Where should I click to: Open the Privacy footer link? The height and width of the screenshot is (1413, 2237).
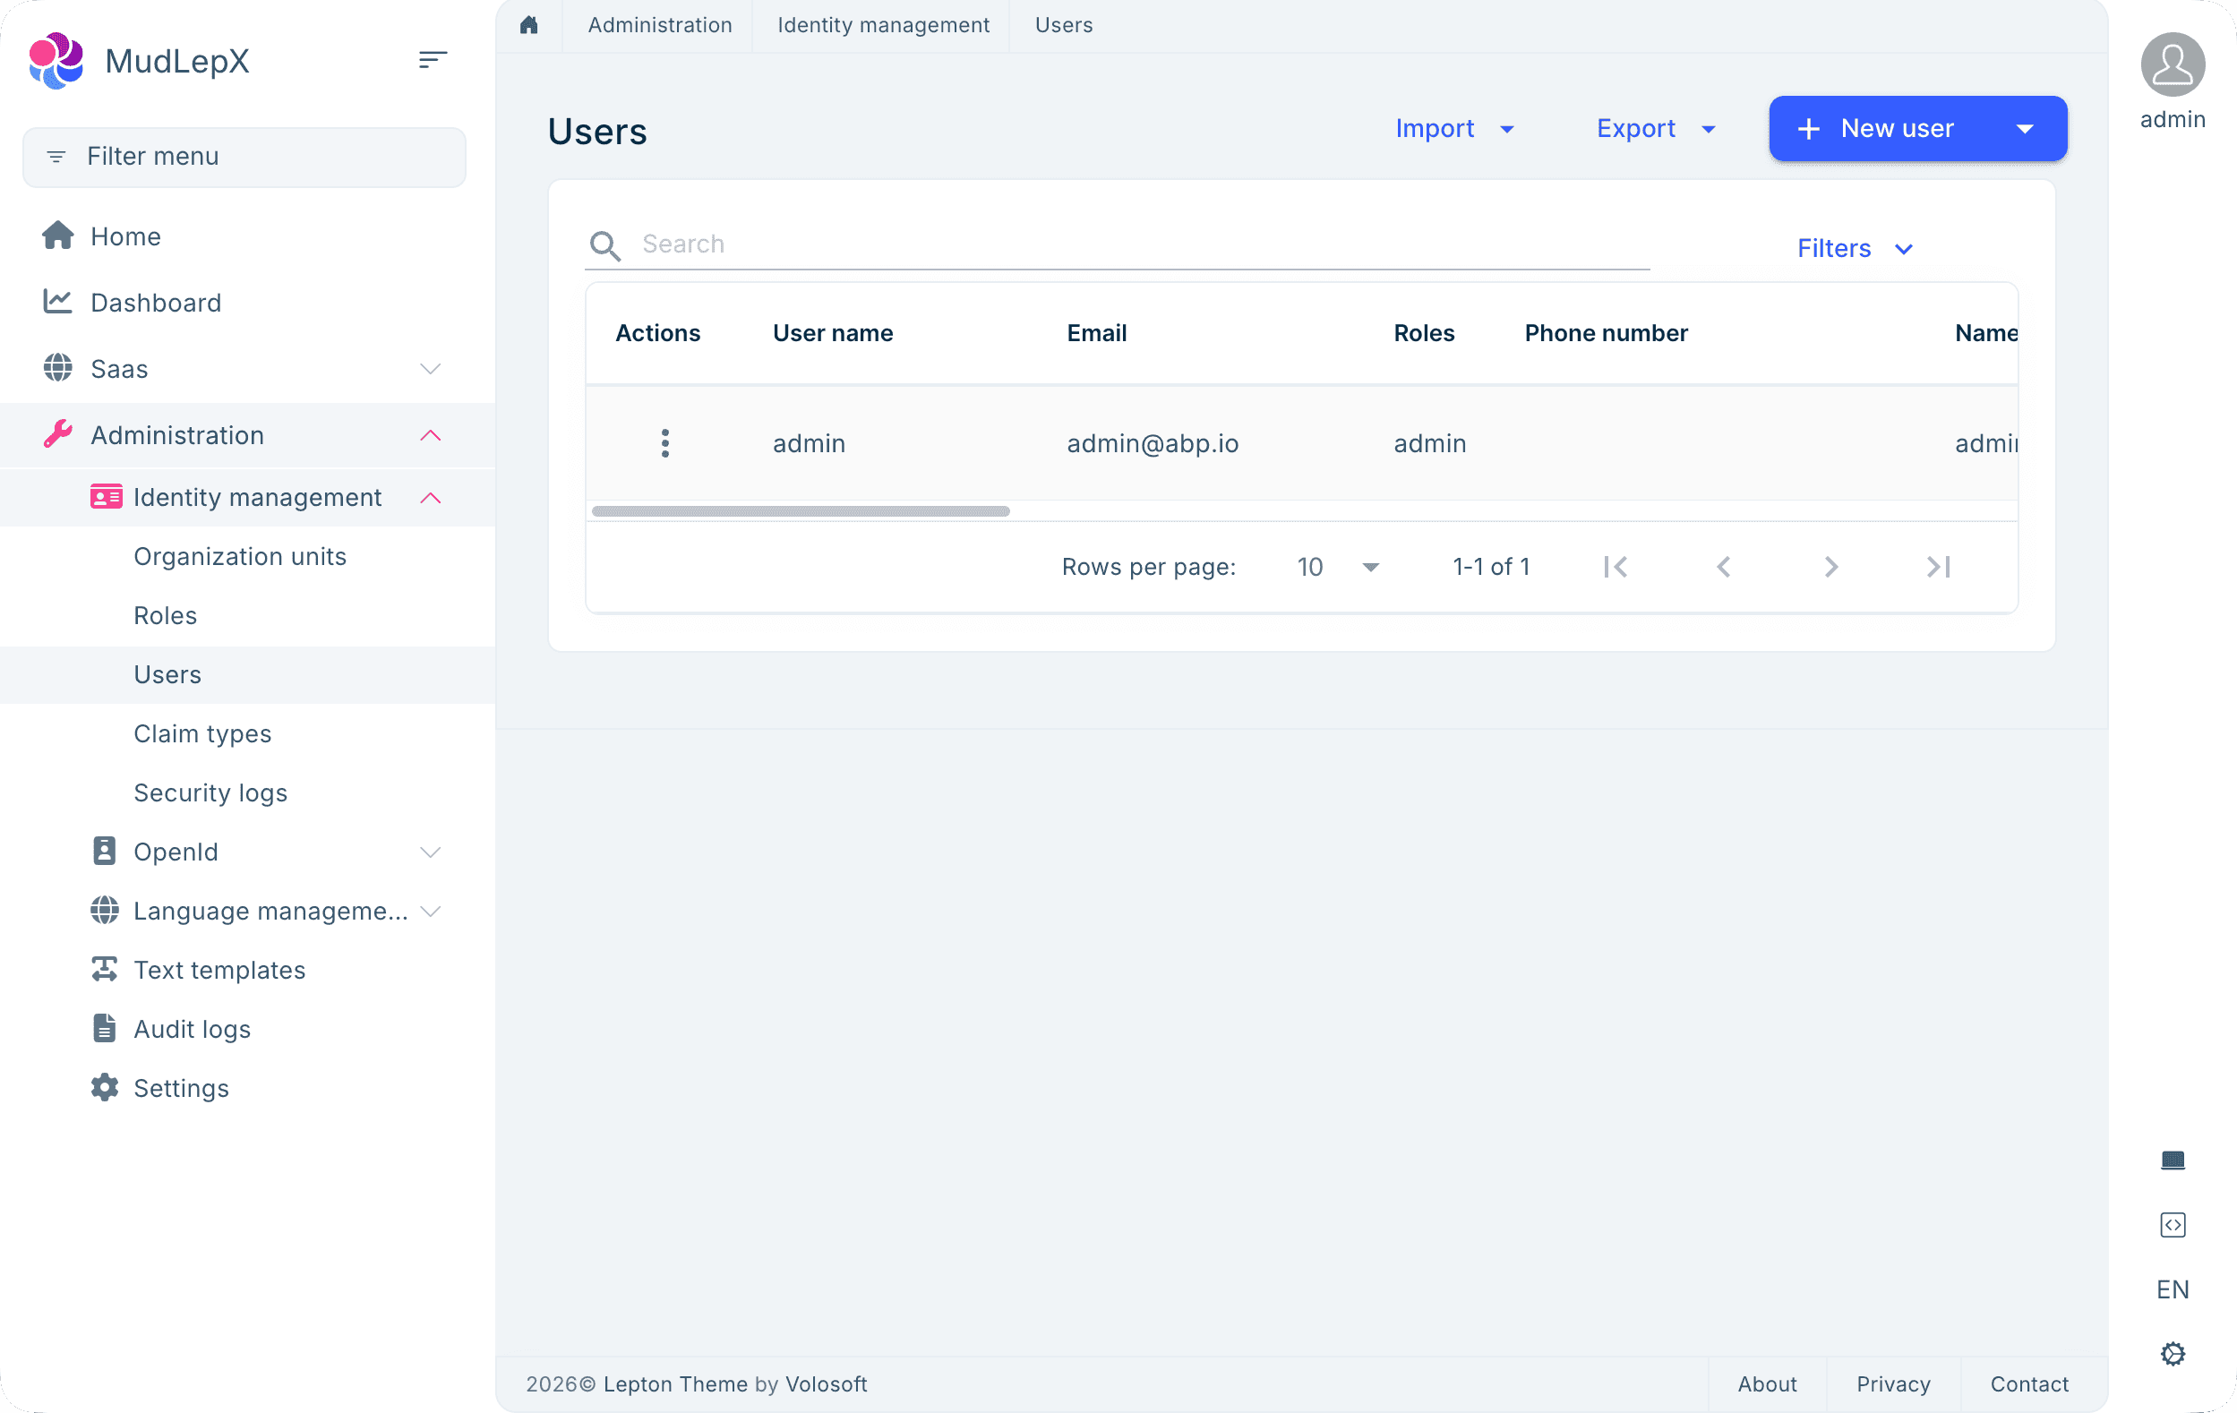(x=1893, y=1383)
